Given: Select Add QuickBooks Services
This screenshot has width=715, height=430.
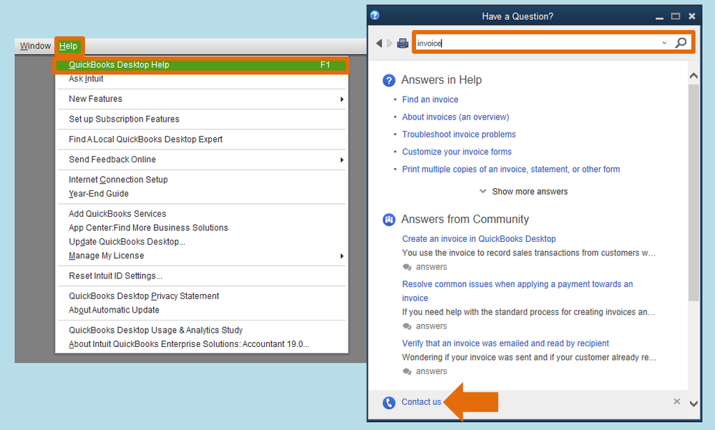Looking at the screenshot, I should click(x=202, y=214).
